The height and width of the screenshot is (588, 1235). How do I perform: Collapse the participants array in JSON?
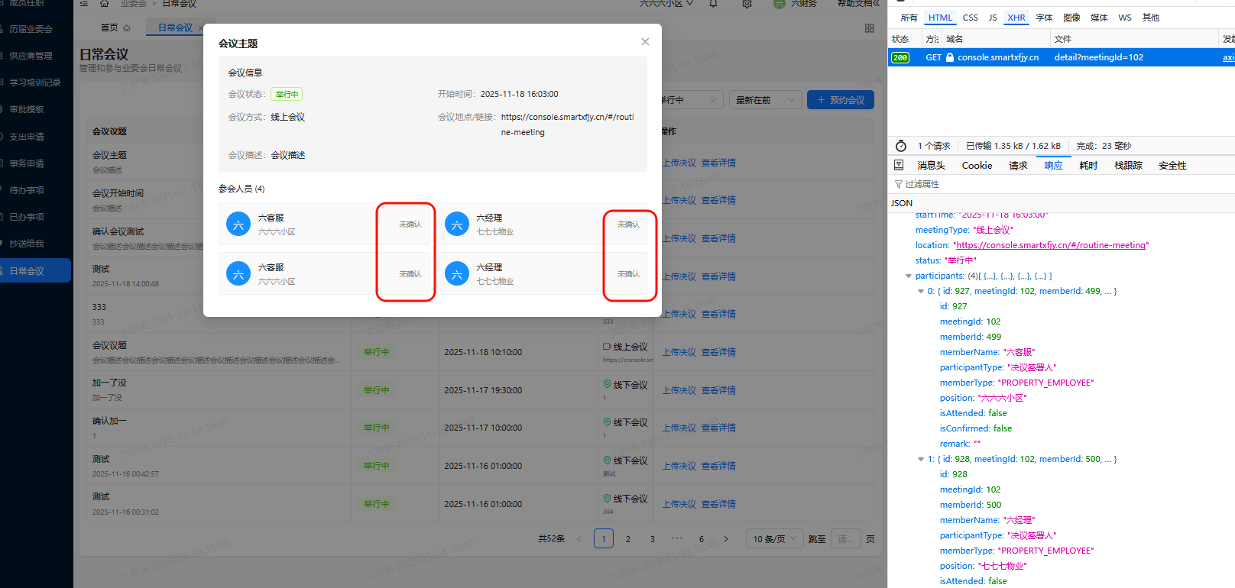(909, 276)
